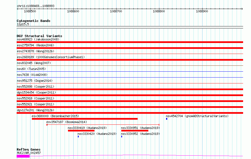
Task: Open the esv2743878 (Wong2012b) variant
Action: point(35,51)
